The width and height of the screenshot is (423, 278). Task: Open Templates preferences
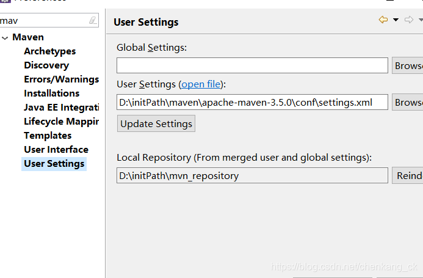(x=48, y=136)
